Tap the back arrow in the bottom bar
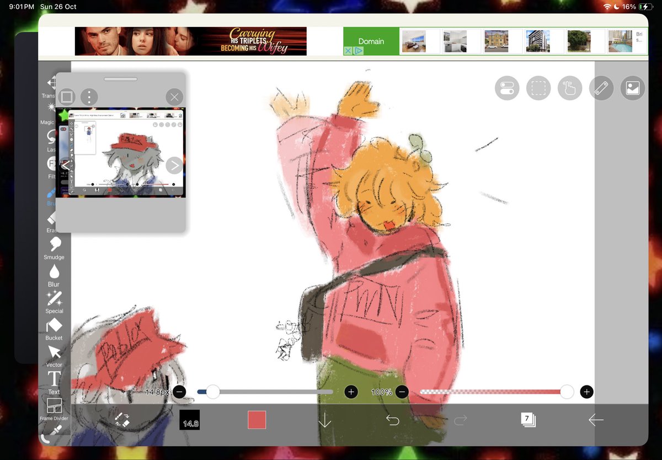Screen dimensions: 662x460 point(596,420)
